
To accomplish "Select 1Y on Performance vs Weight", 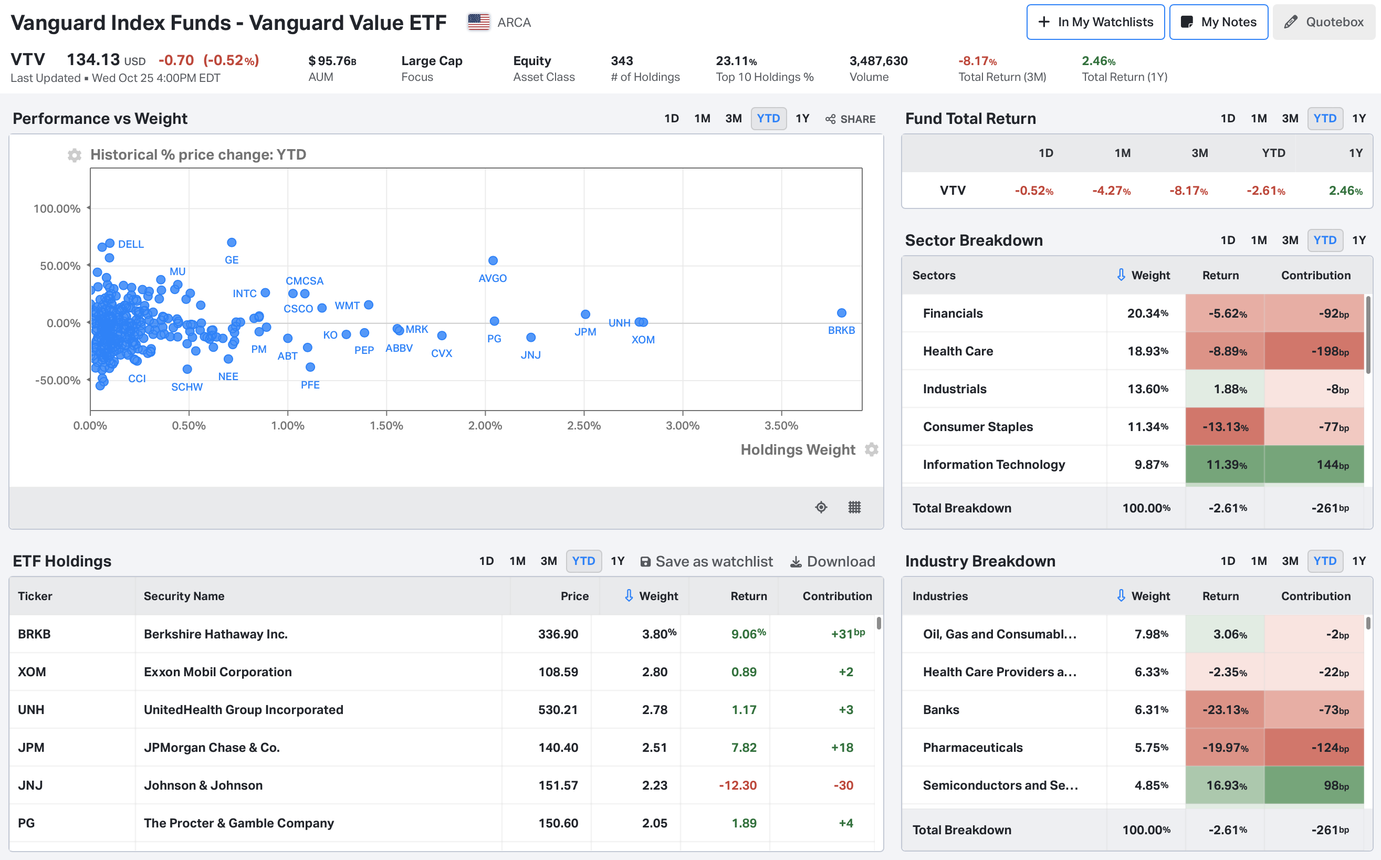I will 802,118.
